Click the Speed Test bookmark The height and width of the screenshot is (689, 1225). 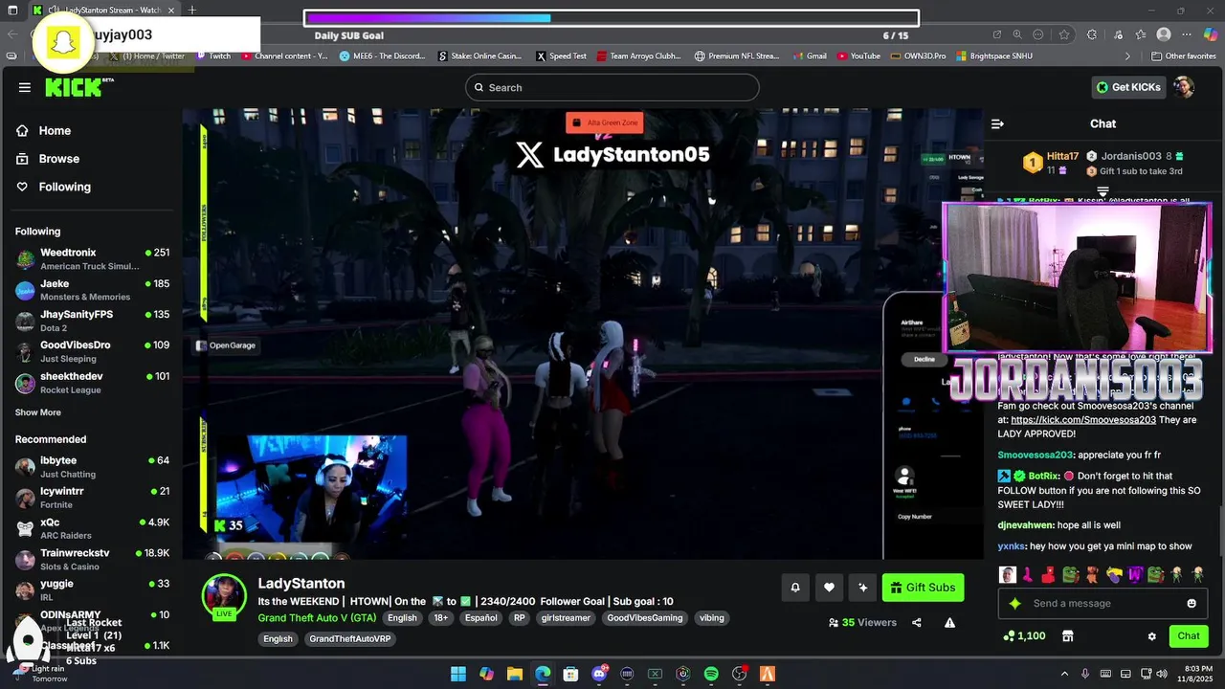562,56
